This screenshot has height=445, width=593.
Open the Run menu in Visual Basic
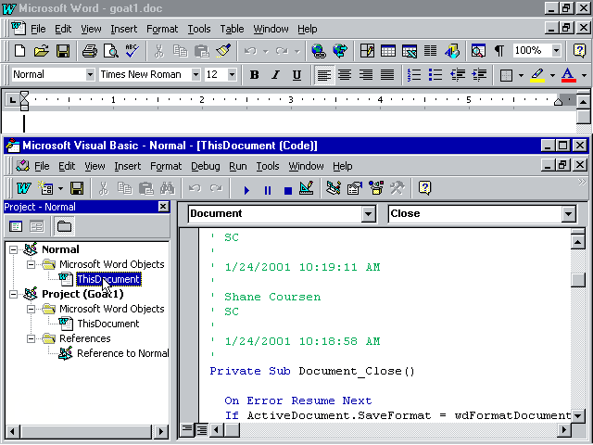[238, 166]
